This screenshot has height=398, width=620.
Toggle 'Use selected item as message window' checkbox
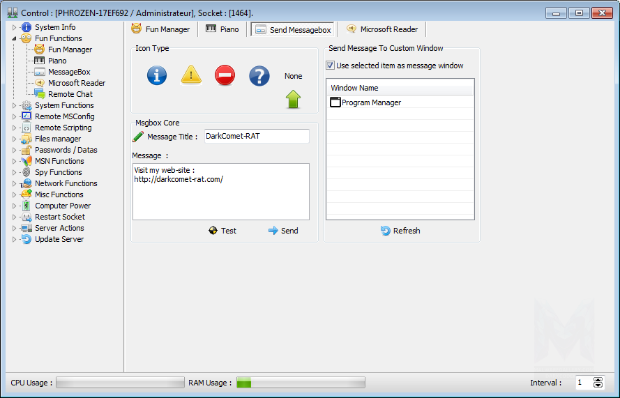pos(331,66)
